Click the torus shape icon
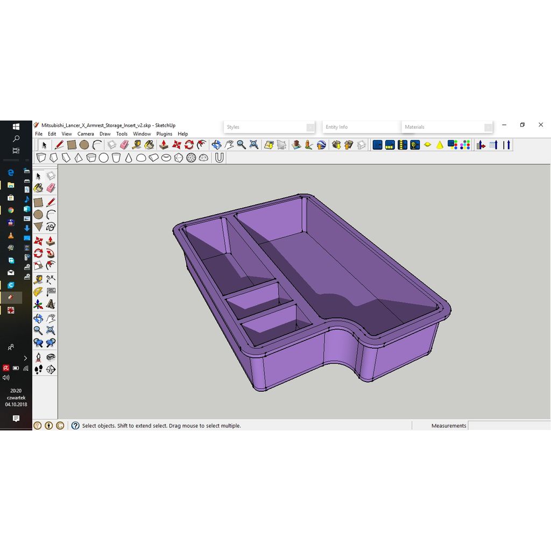 point(166,158)
